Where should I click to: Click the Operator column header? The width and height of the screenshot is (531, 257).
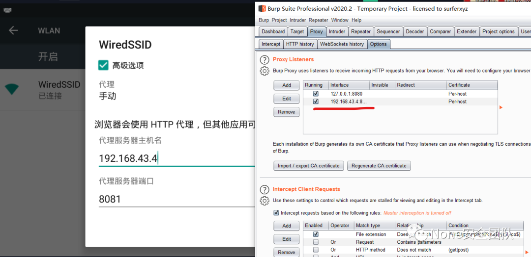[341, 225]
